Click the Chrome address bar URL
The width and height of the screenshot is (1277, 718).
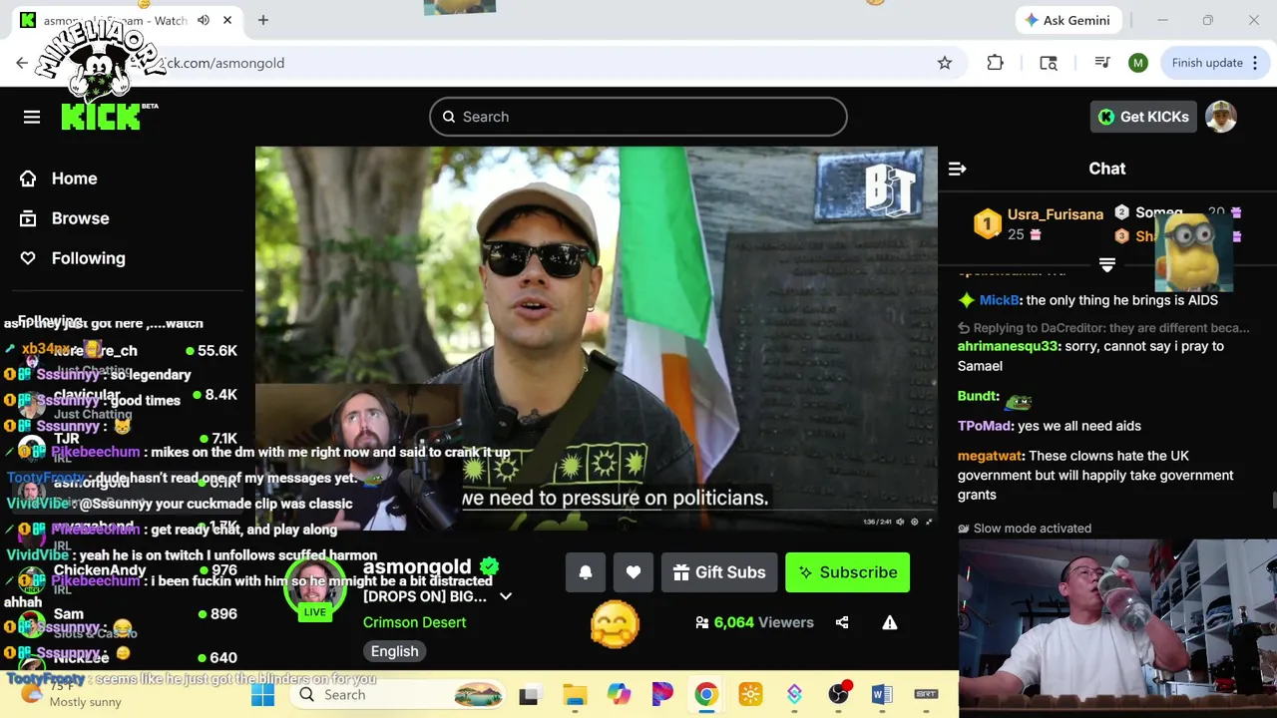click(x=225, y=63)
